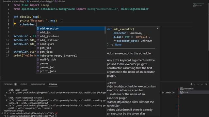Choose modify_job from suggestions
Viewport: 209px width, 117px height.
[x=71, y=59]
